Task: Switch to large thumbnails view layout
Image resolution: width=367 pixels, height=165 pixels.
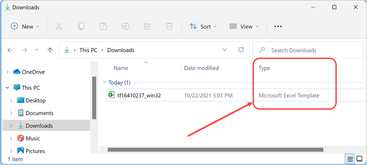Action: tap(359, 159)
